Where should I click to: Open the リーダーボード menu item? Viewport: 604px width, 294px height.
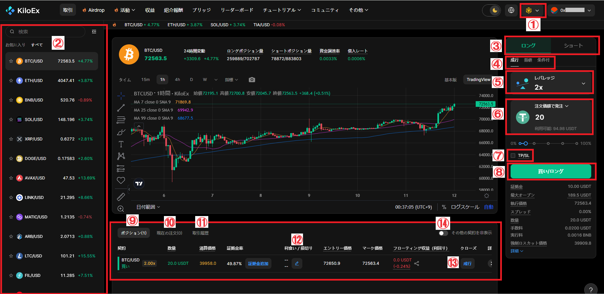coord(237,10)
